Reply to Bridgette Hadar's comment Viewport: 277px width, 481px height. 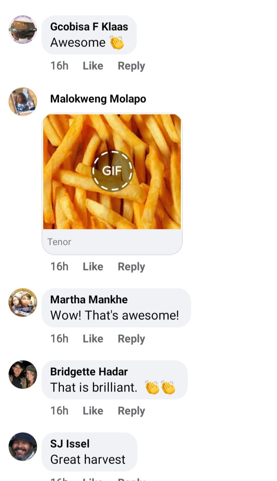(x=131, y=411)
